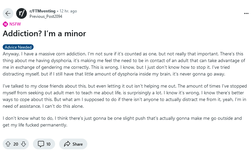252x152 pixels.
Task: Click the comments speech bubble icon
Action: coord(41,144)
